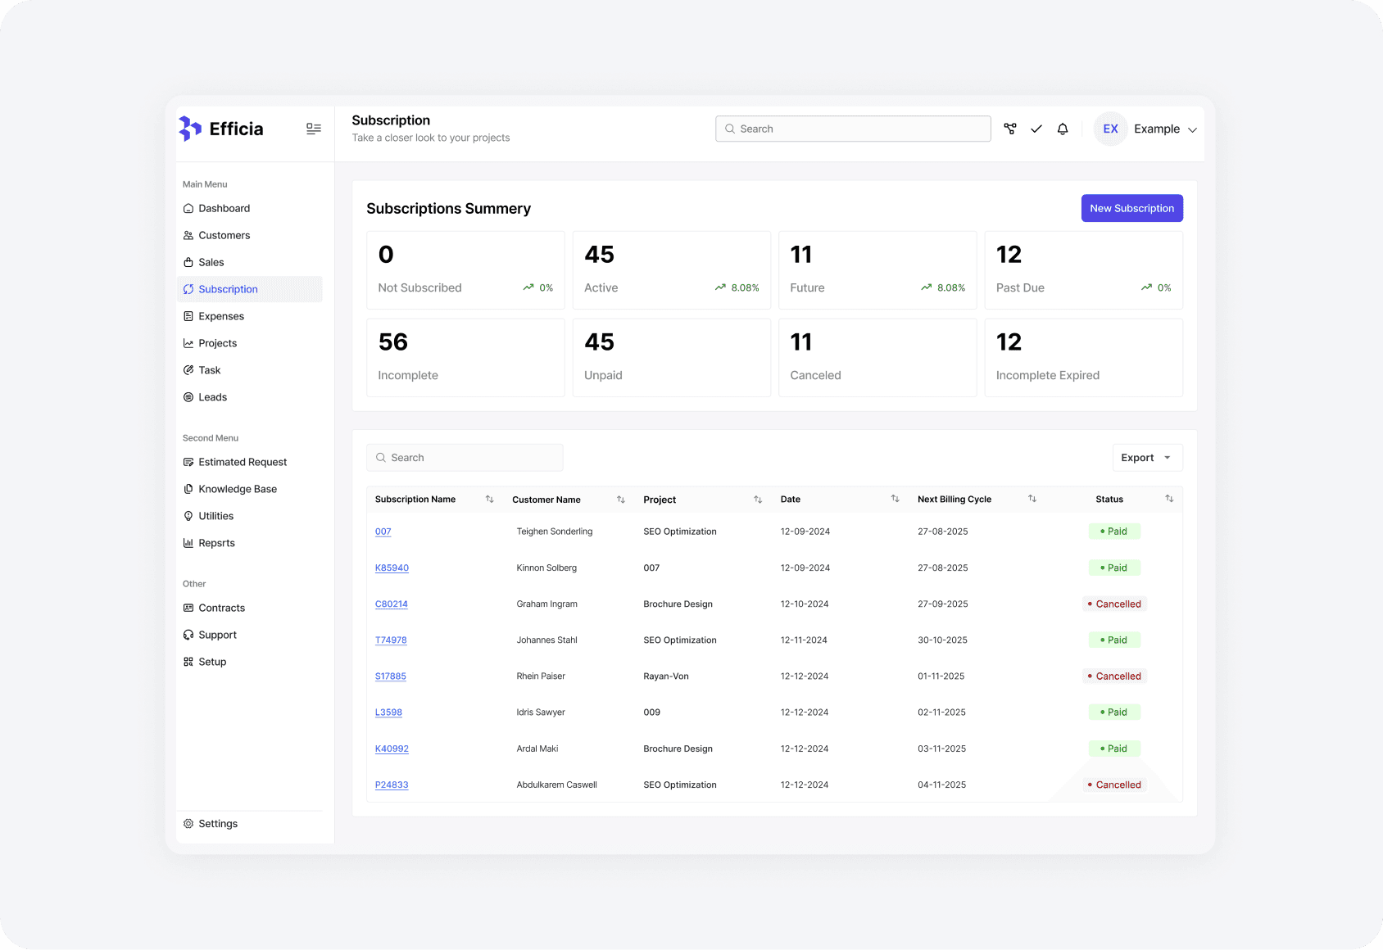Image resolution: width=1383 pixels, height=950 pixels.
Task: Click the Canceled summary card
Action: point(877,358)
